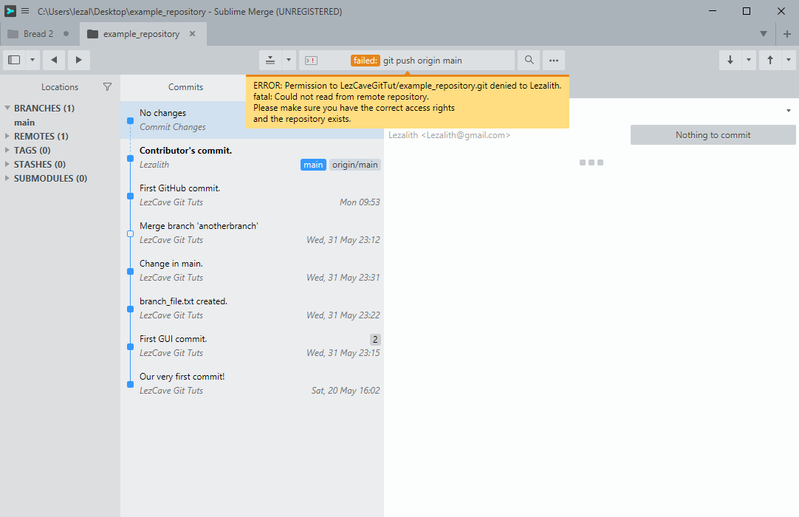The height and width of the screenshot is (517, 799).
Task: Click the origin/main remote badge
Action: 354,165
